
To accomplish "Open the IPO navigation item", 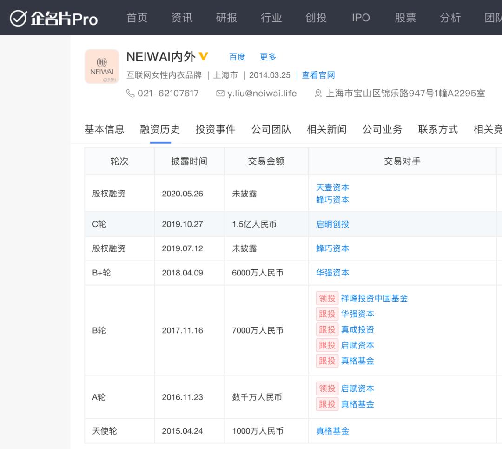I will pos(361,18).
